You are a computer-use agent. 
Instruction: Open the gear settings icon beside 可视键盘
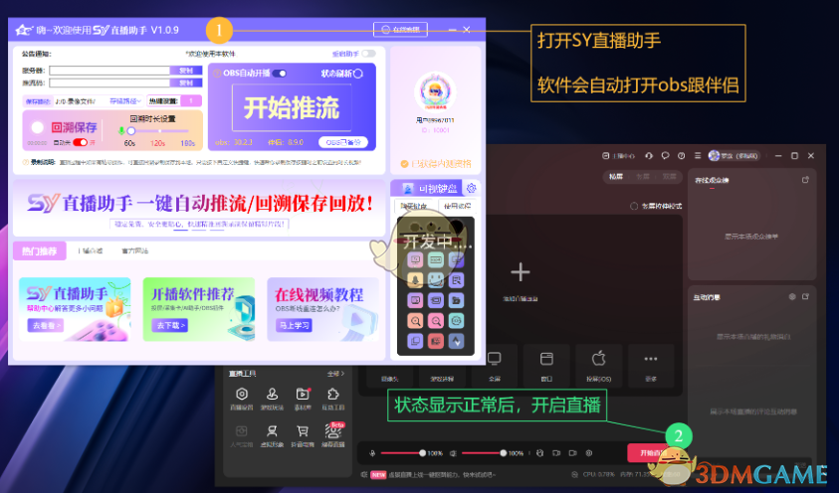(472, 188)
